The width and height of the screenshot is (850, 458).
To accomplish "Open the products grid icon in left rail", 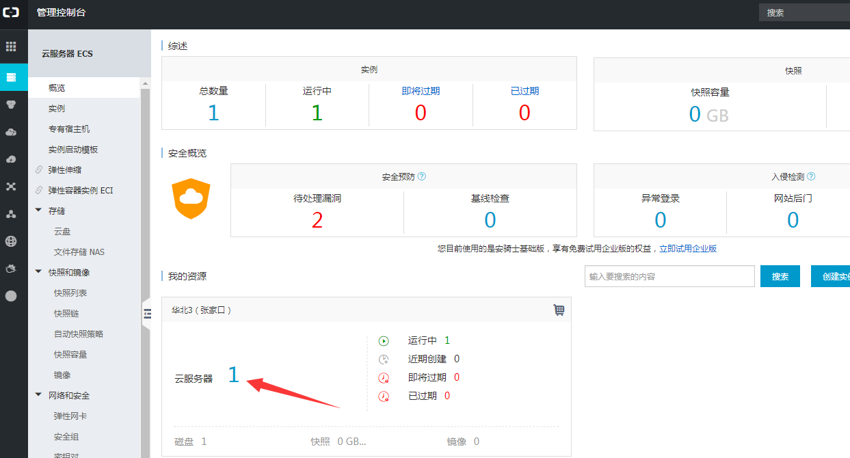I will coord(11,46).
